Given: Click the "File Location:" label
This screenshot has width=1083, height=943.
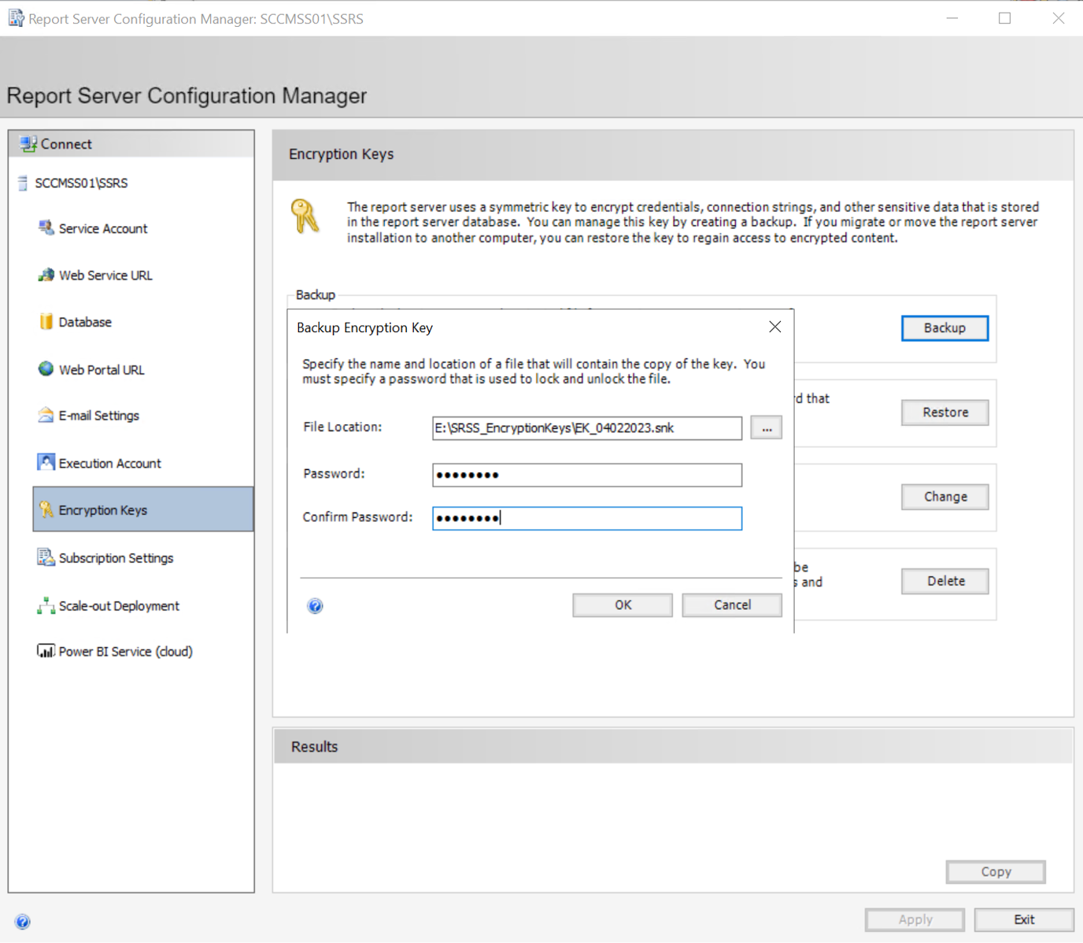Looking at the screenshot, I should [x=342, y=427].
